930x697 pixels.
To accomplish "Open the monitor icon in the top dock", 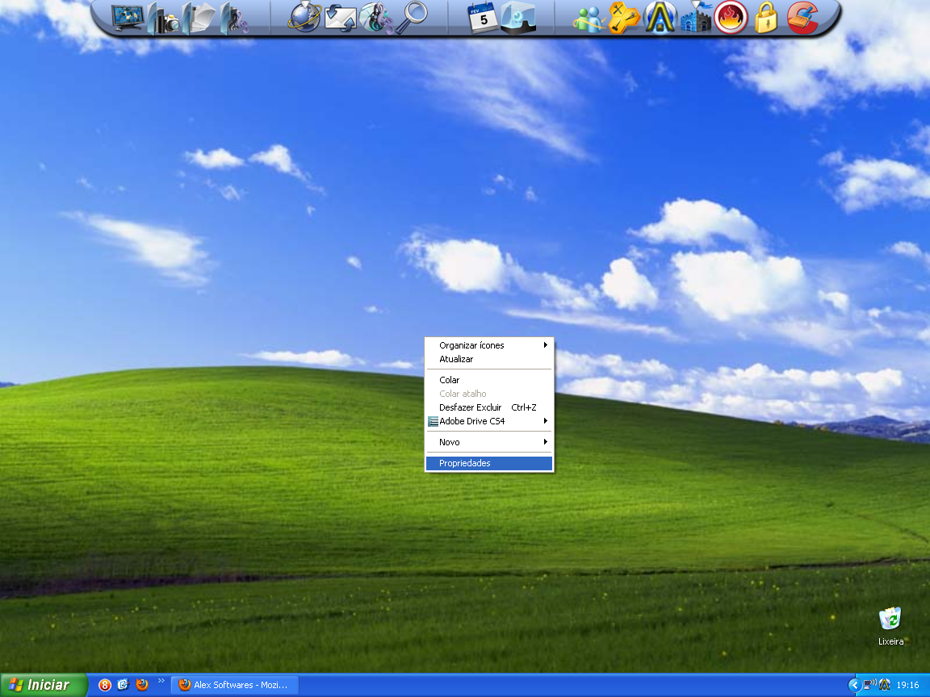I will click(127, 17).
